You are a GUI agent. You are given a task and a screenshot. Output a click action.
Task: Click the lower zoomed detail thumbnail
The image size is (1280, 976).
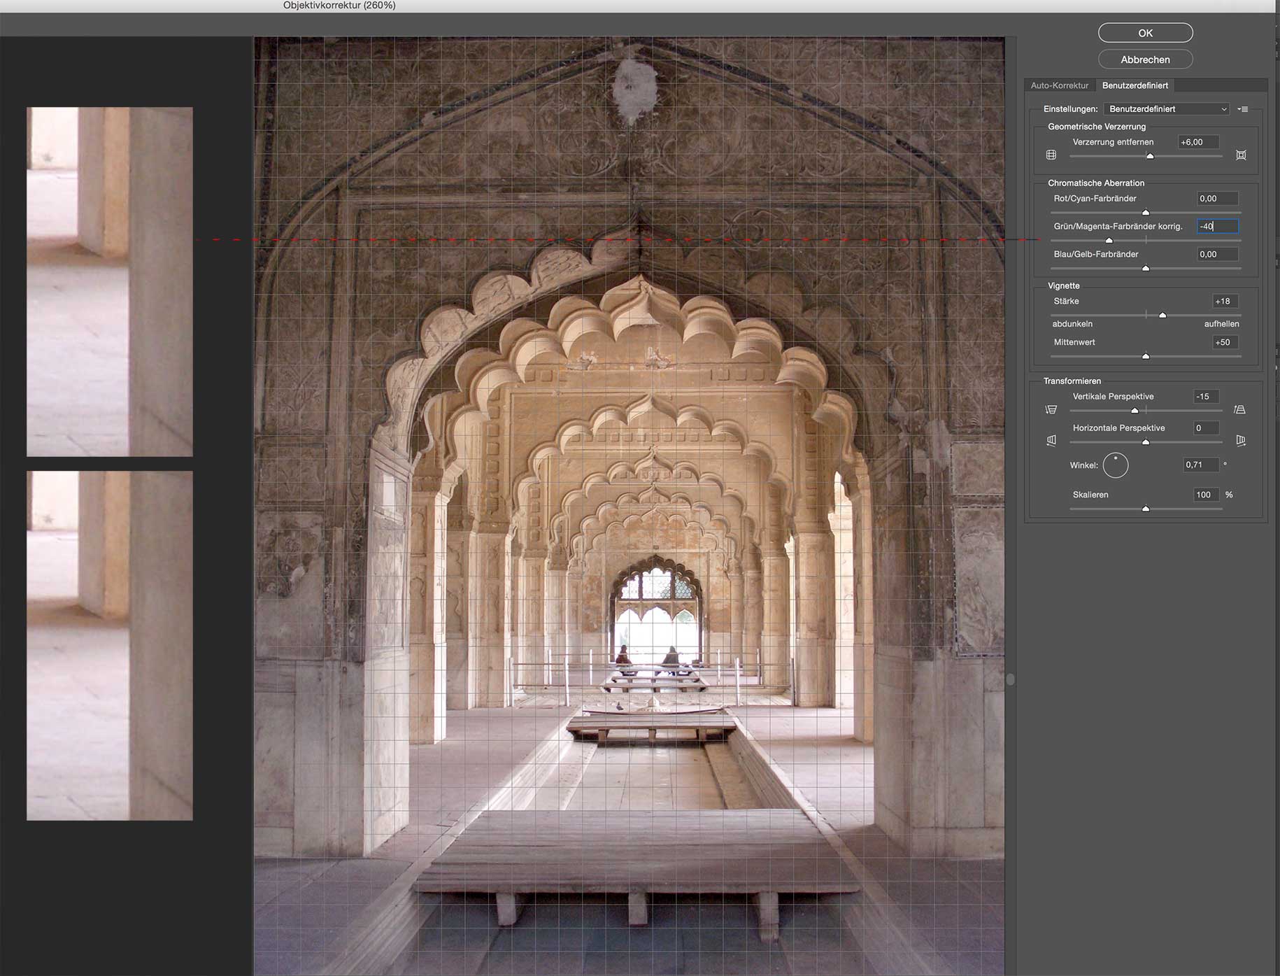point(110,646)
